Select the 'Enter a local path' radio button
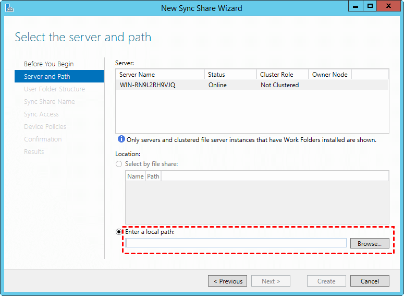The height and width of the screenshot is (296, 404). (x=119, y=232)
